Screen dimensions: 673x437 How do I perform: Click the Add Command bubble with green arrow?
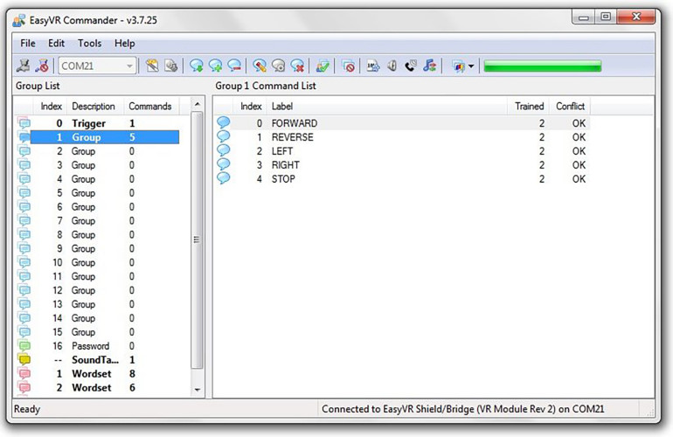[x=197, y=66]
